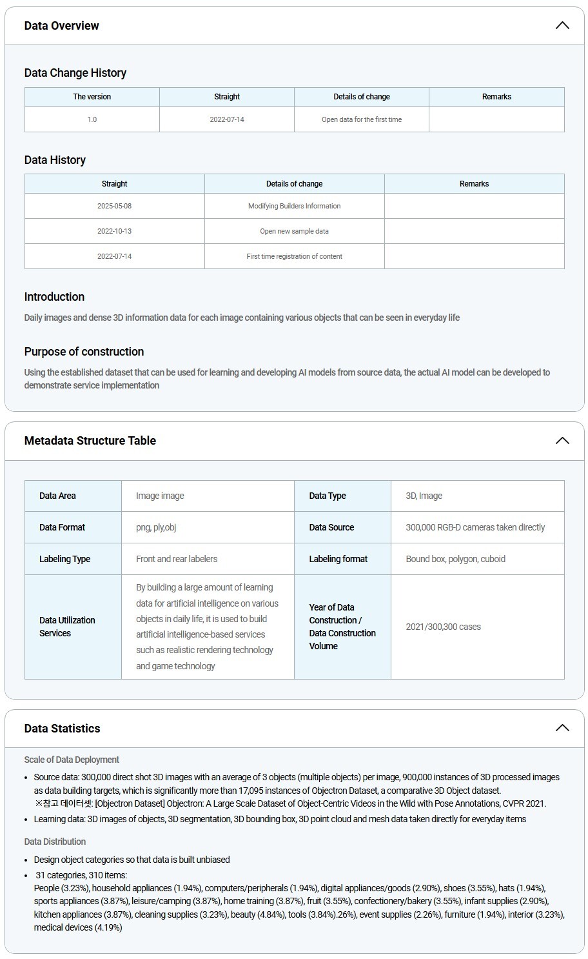The height and width of the screenshot is (959, 588).
Task: Click the 'Scale of Data Deployment' subheading
Action: (72, 760)
